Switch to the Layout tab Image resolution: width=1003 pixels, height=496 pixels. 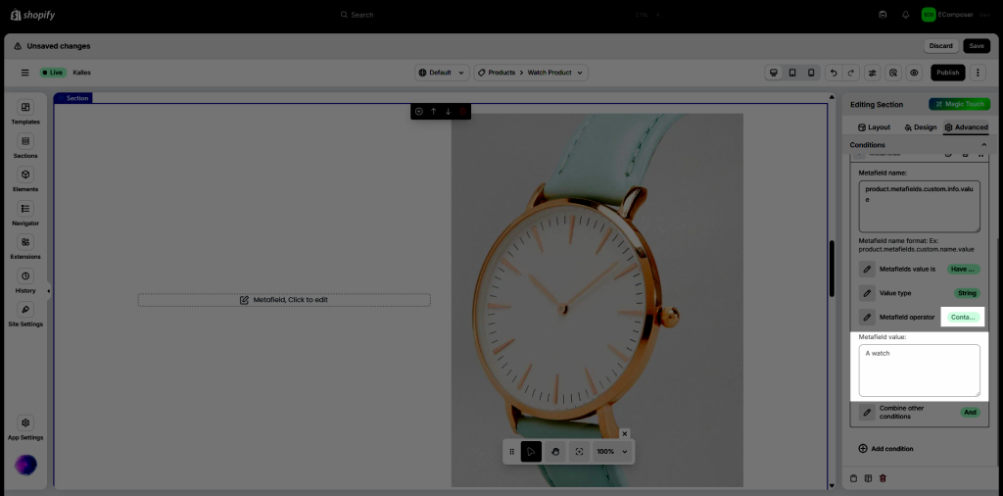click(873, 127)
